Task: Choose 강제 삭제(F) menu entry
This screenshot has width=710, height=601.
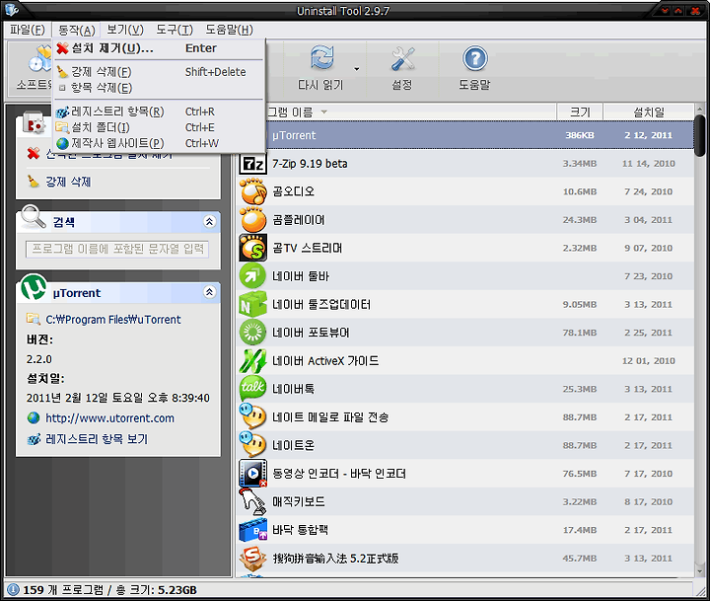Action: pos(159,72)
